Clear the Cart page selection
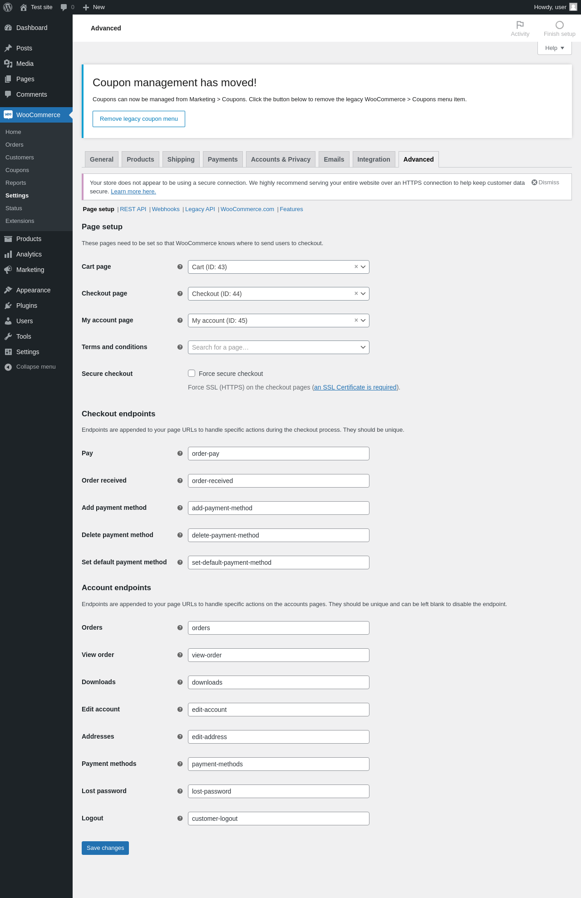This screenshot has height=898, width=581. pos(356,266)
